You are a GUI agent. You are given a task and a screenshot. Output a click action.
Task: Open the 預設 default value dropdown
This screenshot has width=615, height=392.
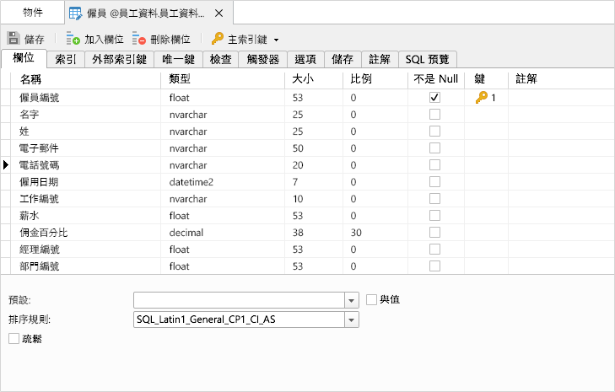pyautogui.click(x=352, y=300)
